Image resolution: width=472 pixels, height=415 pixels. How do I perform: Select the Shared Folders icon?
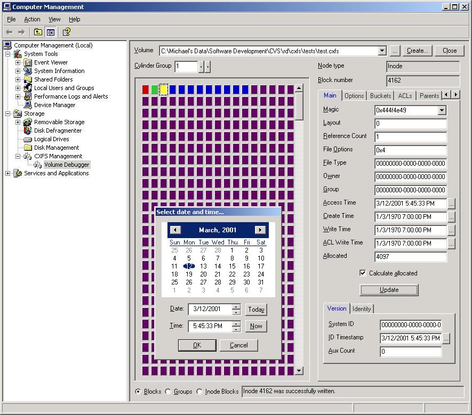[28, 79]
